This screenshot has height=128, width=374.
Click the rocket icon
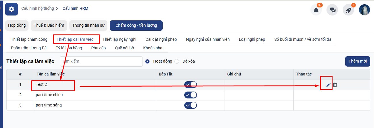coord(348,10)
